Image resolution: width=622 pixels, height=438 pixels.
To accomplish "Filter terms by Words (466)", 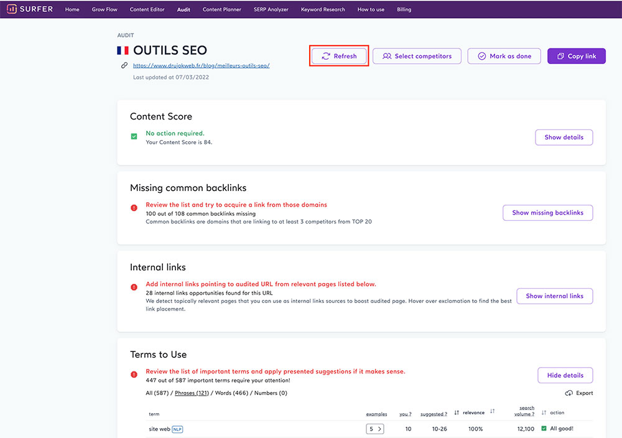I will (x=231, y=393).
